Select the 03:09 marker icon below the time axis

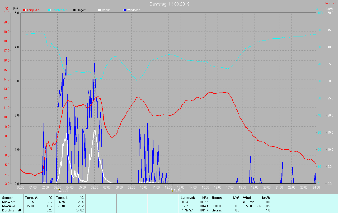(59, 190)
